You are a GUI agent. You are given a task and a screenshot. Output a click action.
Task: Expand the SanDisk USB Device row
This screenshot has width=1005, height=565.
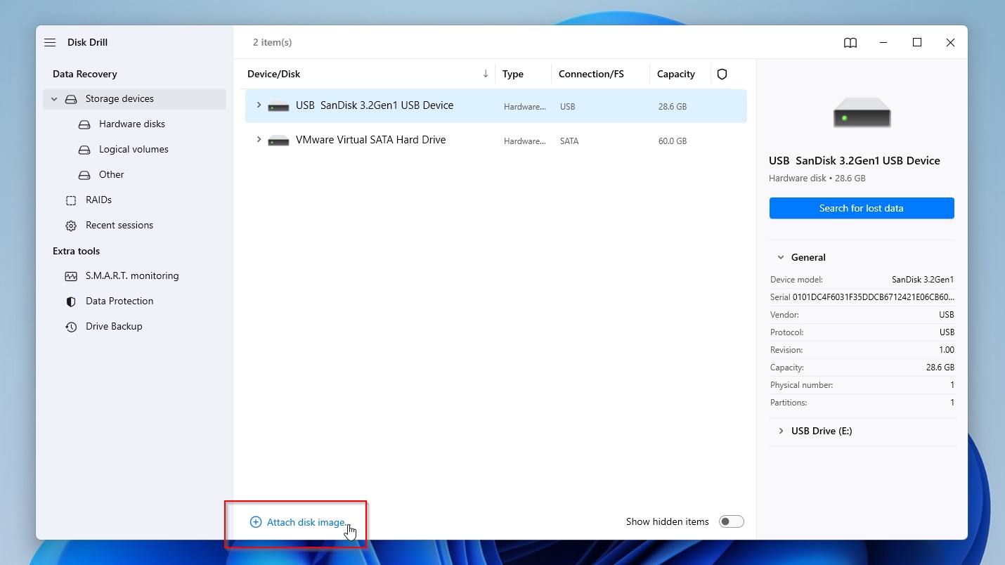click(259, 105)
